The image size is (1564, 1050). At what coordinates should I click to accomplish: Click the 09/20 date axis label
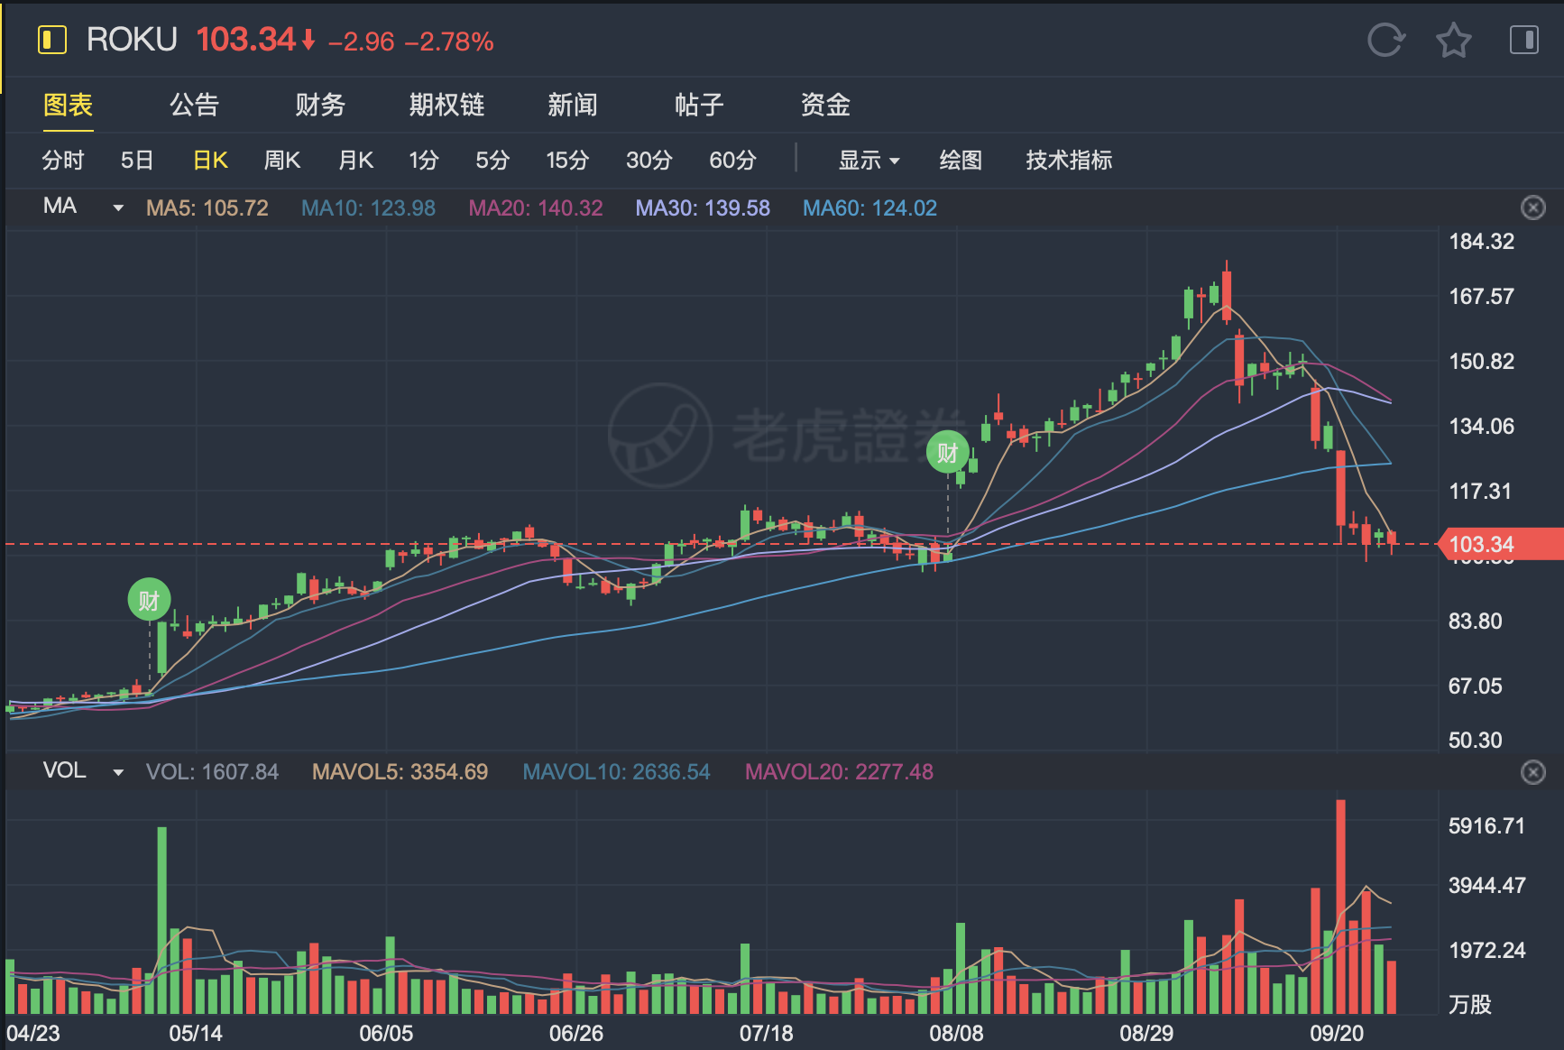(x=1337, y=1033)
